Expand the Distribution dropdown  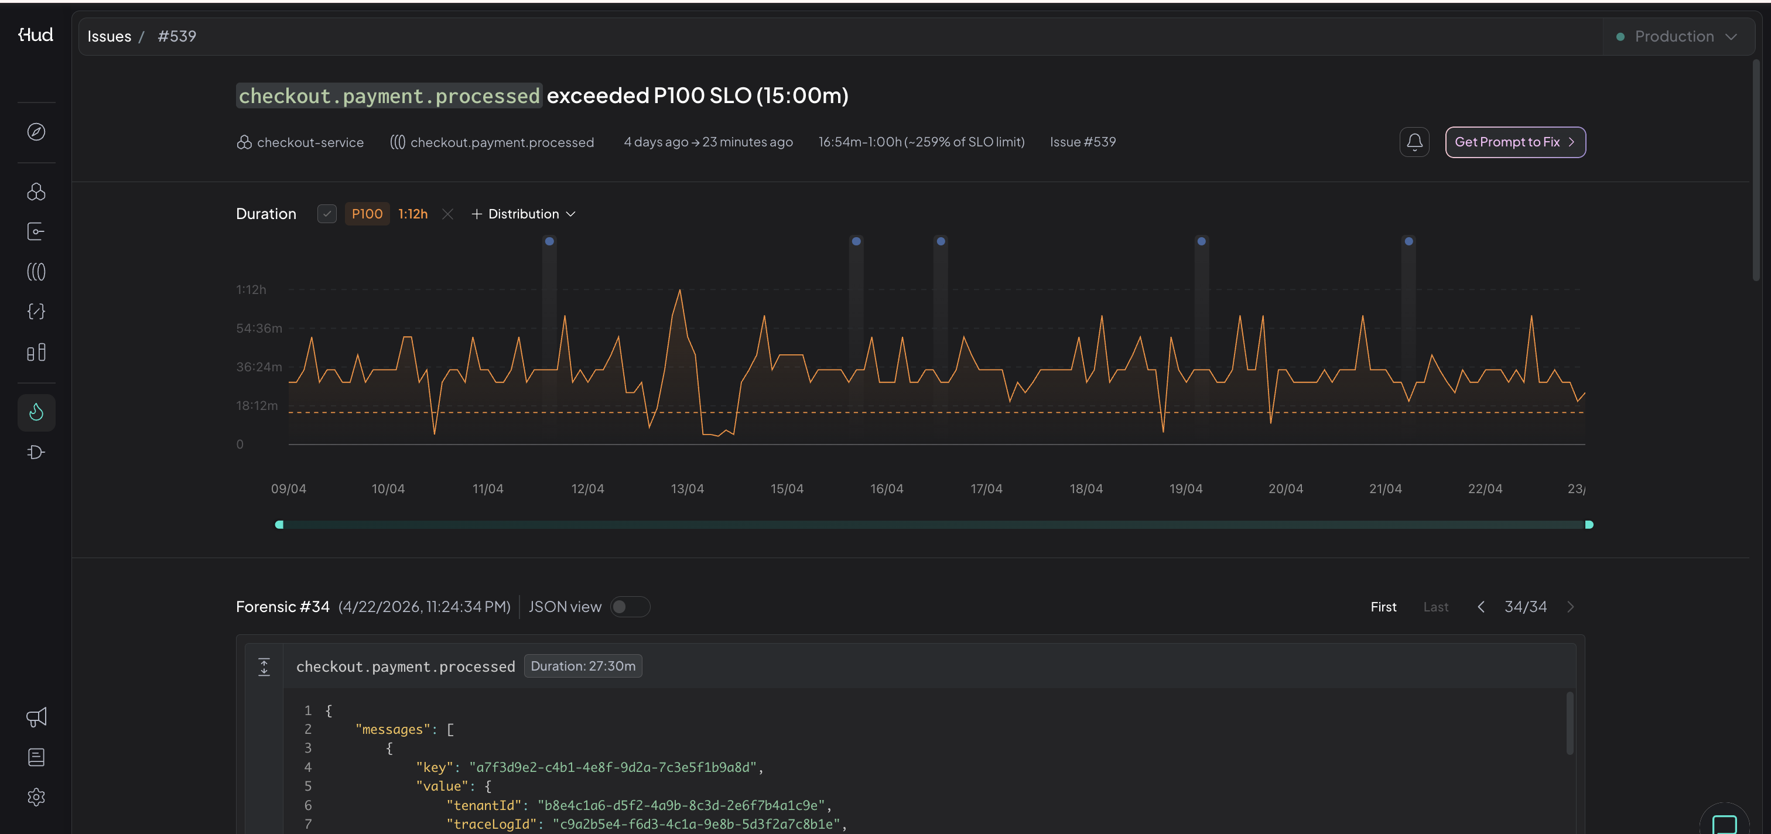[x=523, y=214]
